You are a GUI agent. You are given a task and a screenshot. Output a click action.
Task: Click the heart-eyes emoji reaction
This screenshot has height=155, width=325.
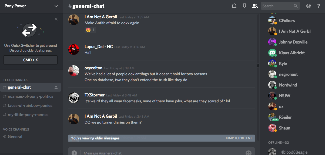(x=90, y=30)
